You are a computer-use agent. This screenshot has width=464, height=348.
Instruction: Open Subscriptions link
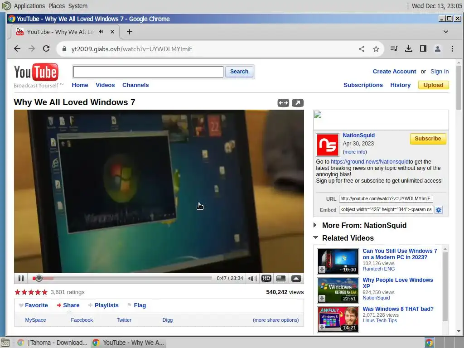pos(363,85)
